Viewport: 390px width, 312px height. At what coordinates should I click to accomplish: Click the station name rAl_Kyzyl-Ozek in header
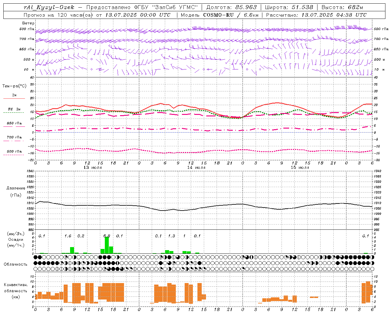[49, 7]
